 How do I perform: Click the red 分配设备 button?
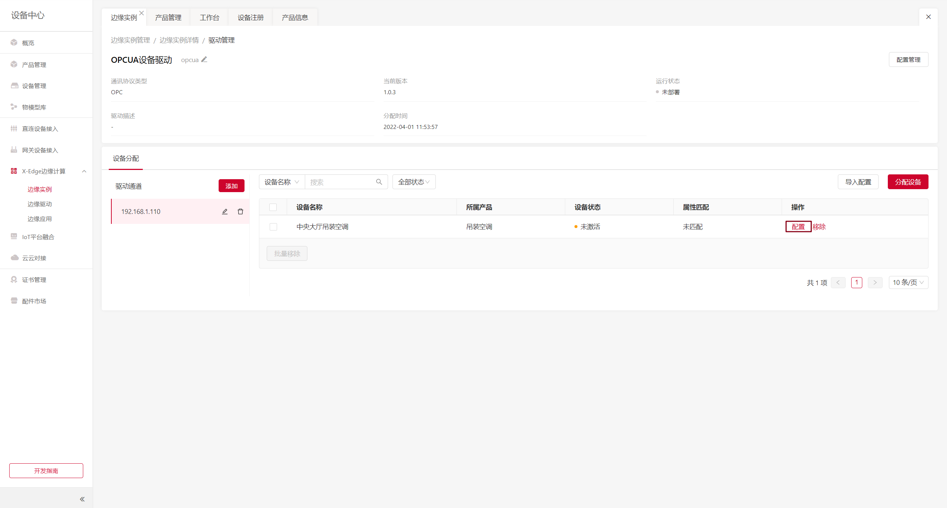coord(908,182)
